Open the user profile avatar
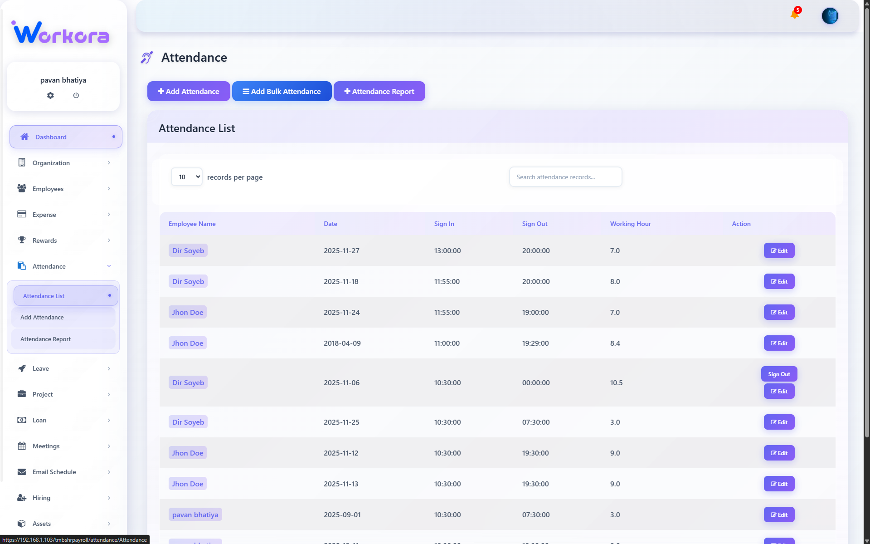Image resolution: width=870 pixels, height=544 pixels. (x=830, y=16)
